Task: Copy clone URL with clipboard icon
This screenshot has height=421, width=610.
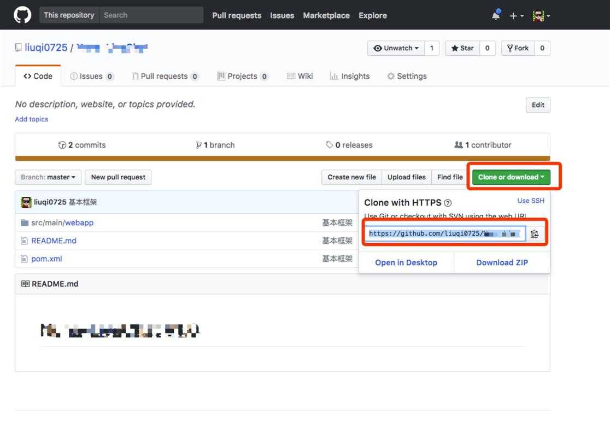Action: (535, 234)
